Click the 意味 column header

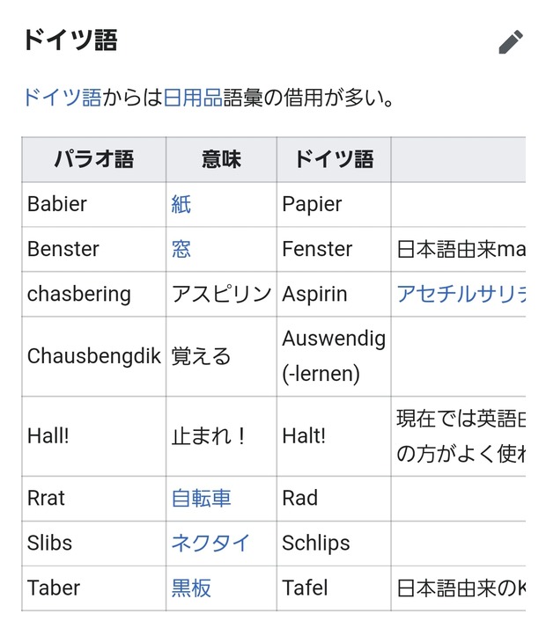click(221, 159)
